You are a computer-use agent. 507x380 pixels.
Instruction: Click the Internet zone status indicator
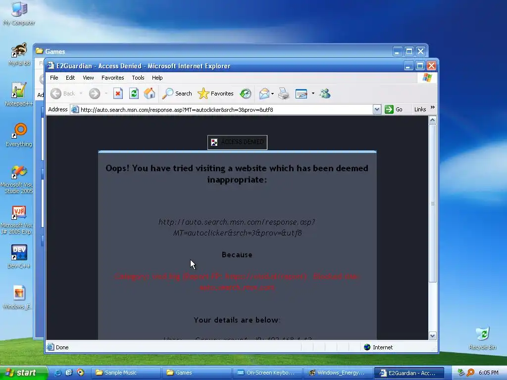(378, 347)
